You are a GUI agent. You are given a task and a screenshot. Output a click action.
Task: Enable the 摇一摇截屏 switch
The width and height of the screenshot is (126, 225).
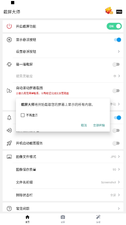tap(116, 64)
